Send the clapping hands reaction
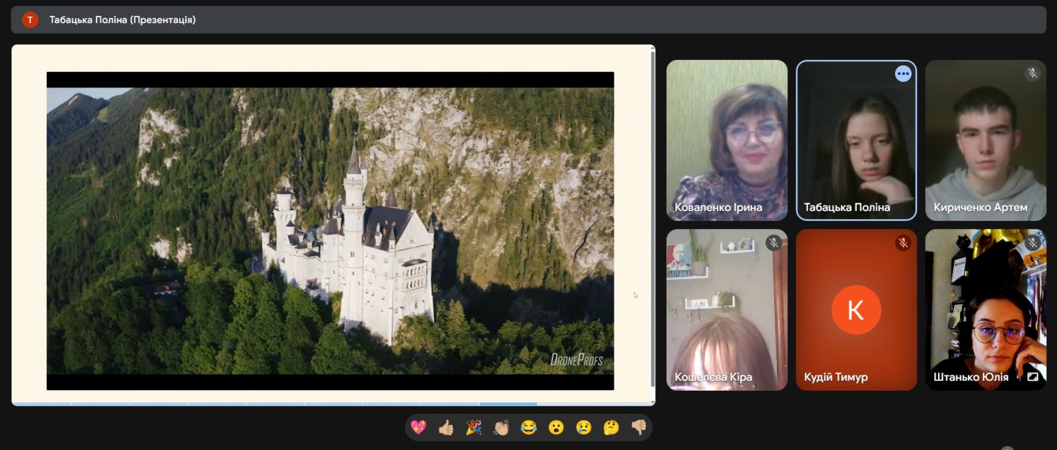Viewport: 1057px width, 450px height. pos(501,428)
